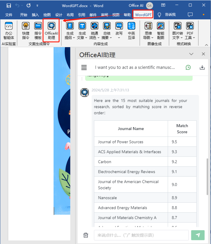Click the Nanoscale journal row
Screen dimensions: 211x244
coord(145,198)
